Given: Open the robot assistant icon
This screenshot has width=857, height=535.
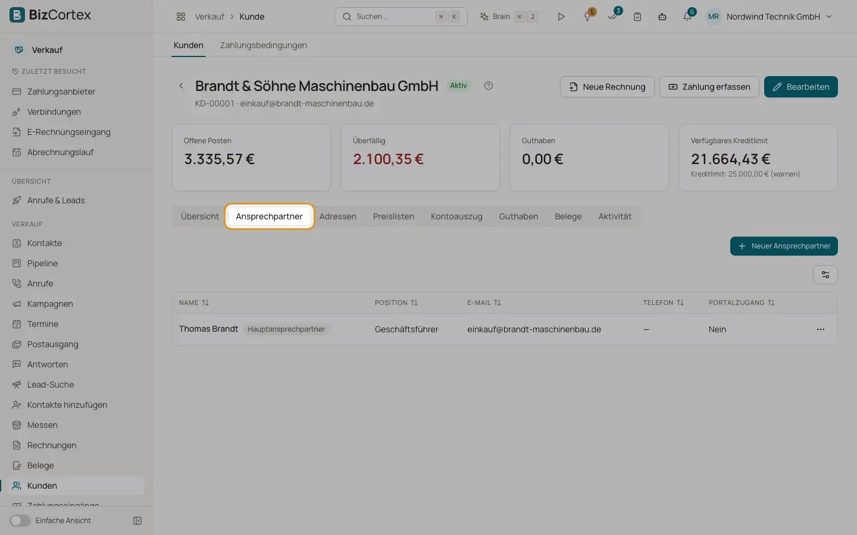Looking at the screenshot, I should [662, 17].
